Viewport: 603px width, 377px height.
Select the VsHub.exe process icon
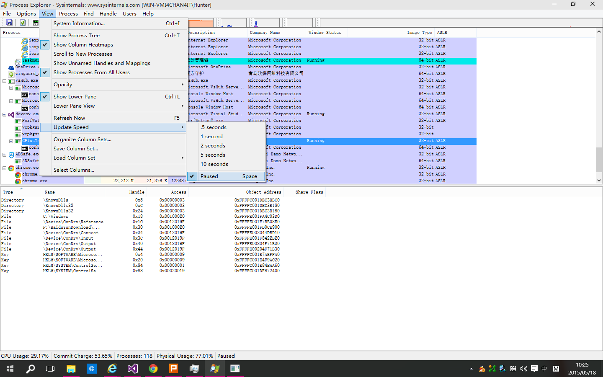point(11,80)
